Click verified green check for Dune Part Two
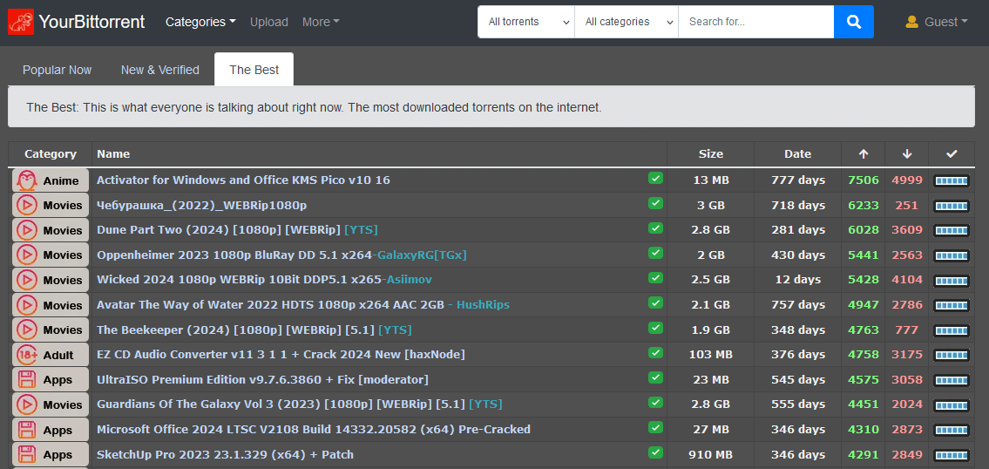Screen dimensions: 989x469 tap(655, 228)
